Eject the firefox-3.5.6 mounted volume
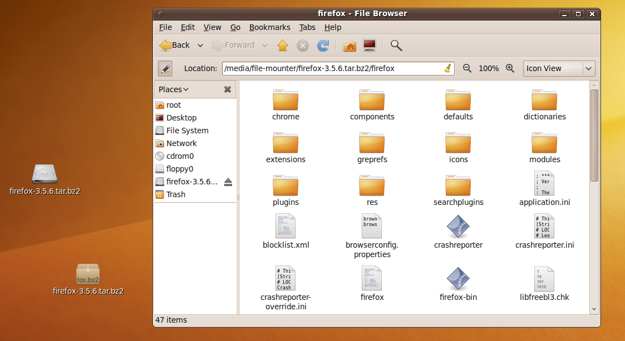625x341 pixels. click(x=228, y=182)
